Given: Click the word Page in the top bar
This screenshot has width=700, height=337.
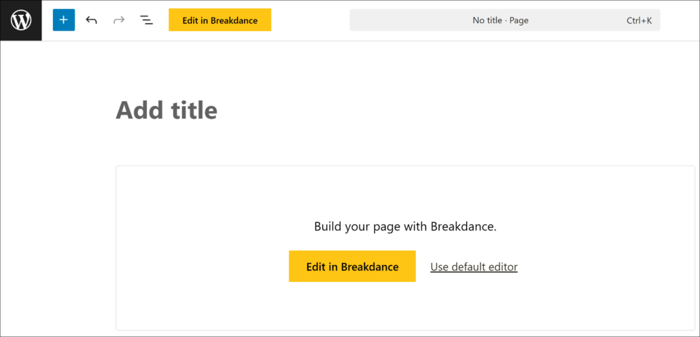Looking at the screenshot, I should click(519, 20).
